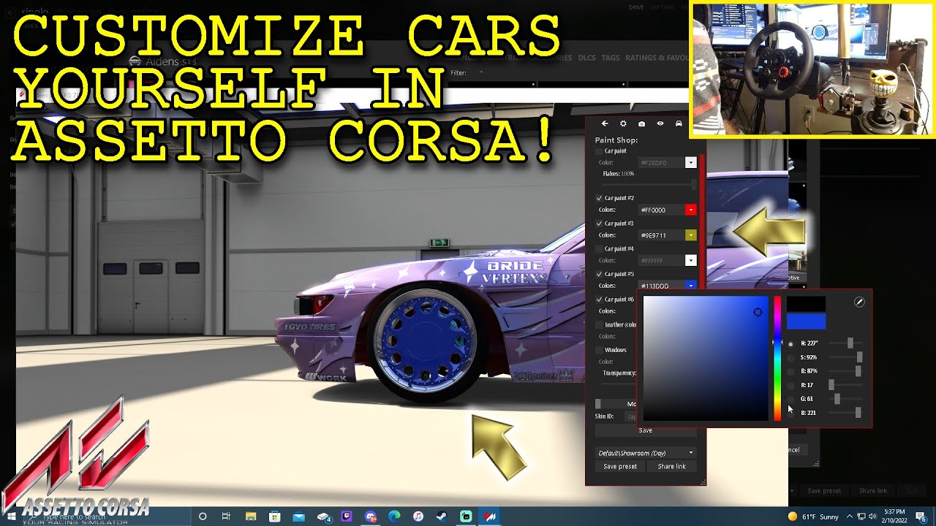Open the weather widget showing 61°F Sunny
936x526 pixels.
click(813, 517)
